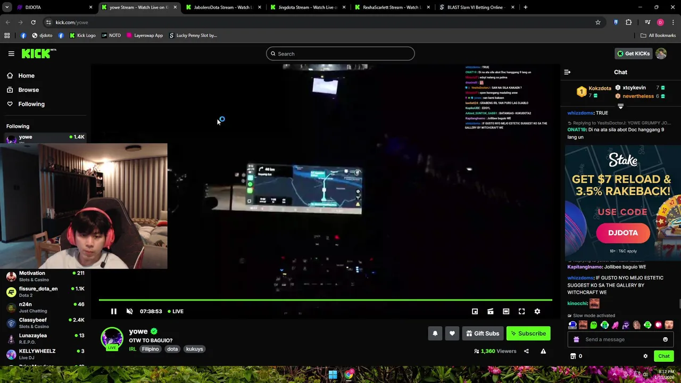The width and height of the screenshot is (681, 383).
Task: Open the chat shop icon
Action: 573,356
